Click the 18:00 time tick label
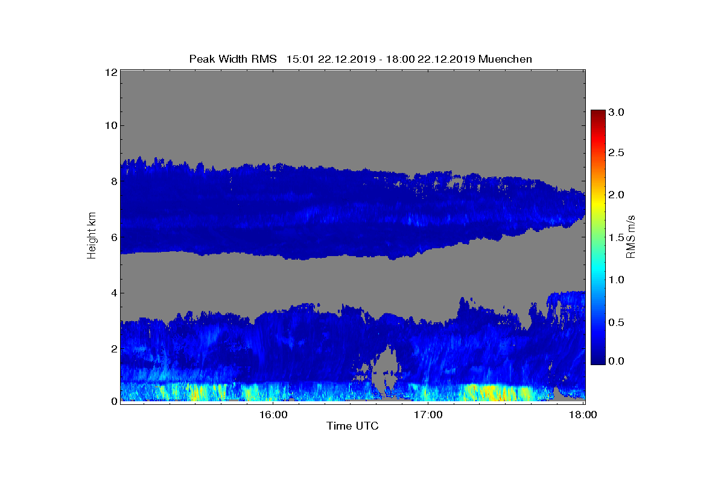Viewport: 724px width, 482px height. coord(583,415)
